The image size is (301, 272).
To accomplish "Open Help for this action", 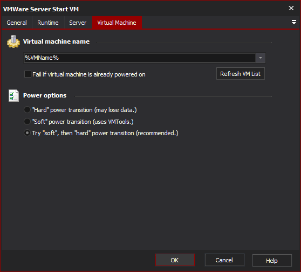I will 272,261.
